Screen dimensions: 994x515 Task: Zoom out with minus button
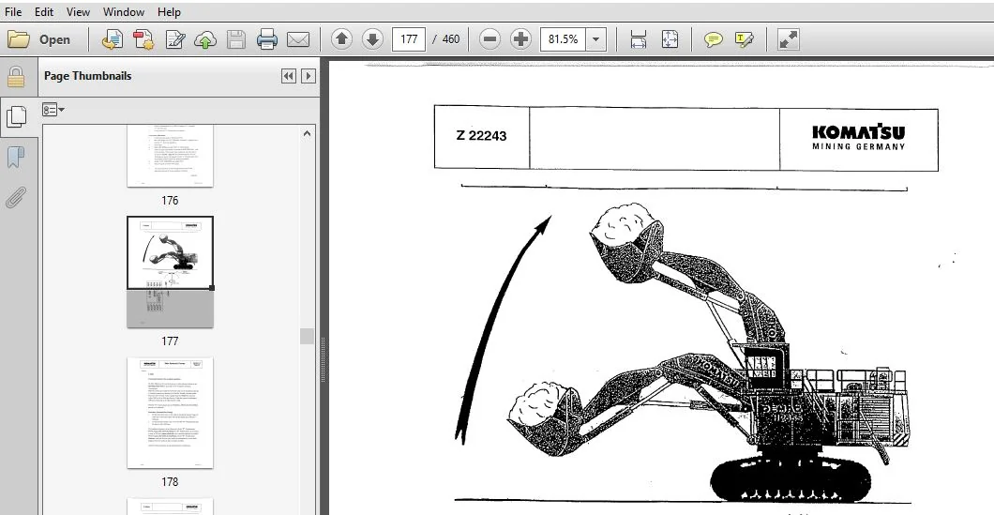[489, 39]
